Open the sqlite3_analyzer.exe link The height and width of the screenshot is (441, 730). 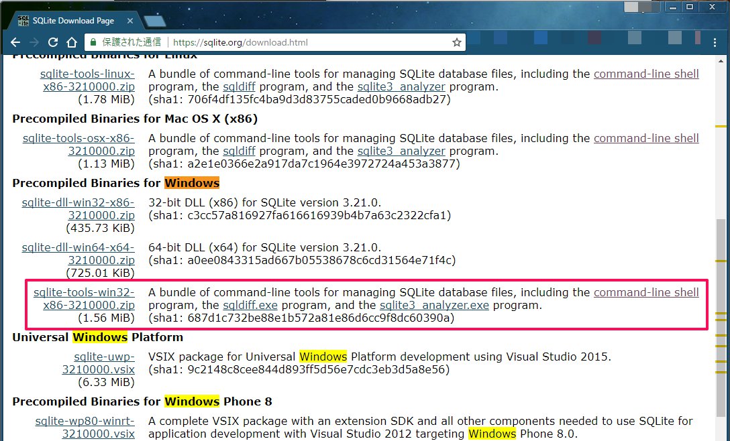[434, 305]
